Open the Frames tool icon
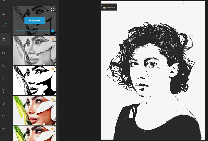 point(3,130)
